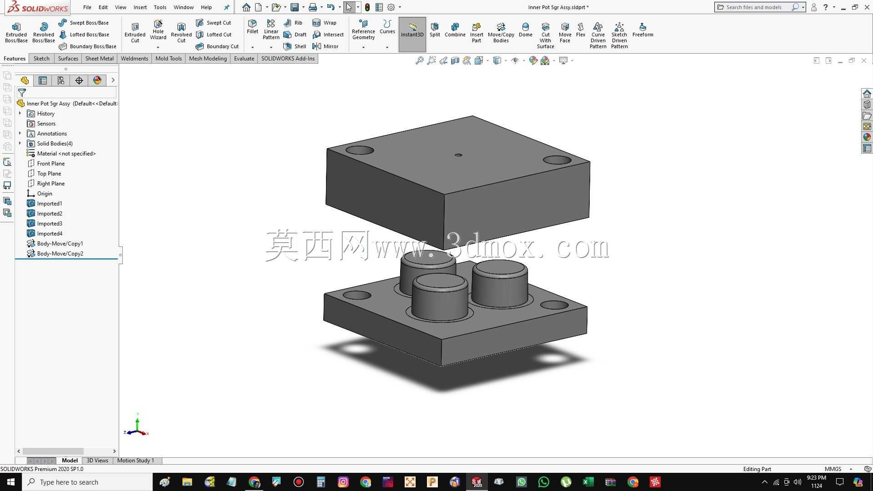Open the Insert menu
Image resolution: width=873 pixels, height=491 pixels.
[140, 7]
